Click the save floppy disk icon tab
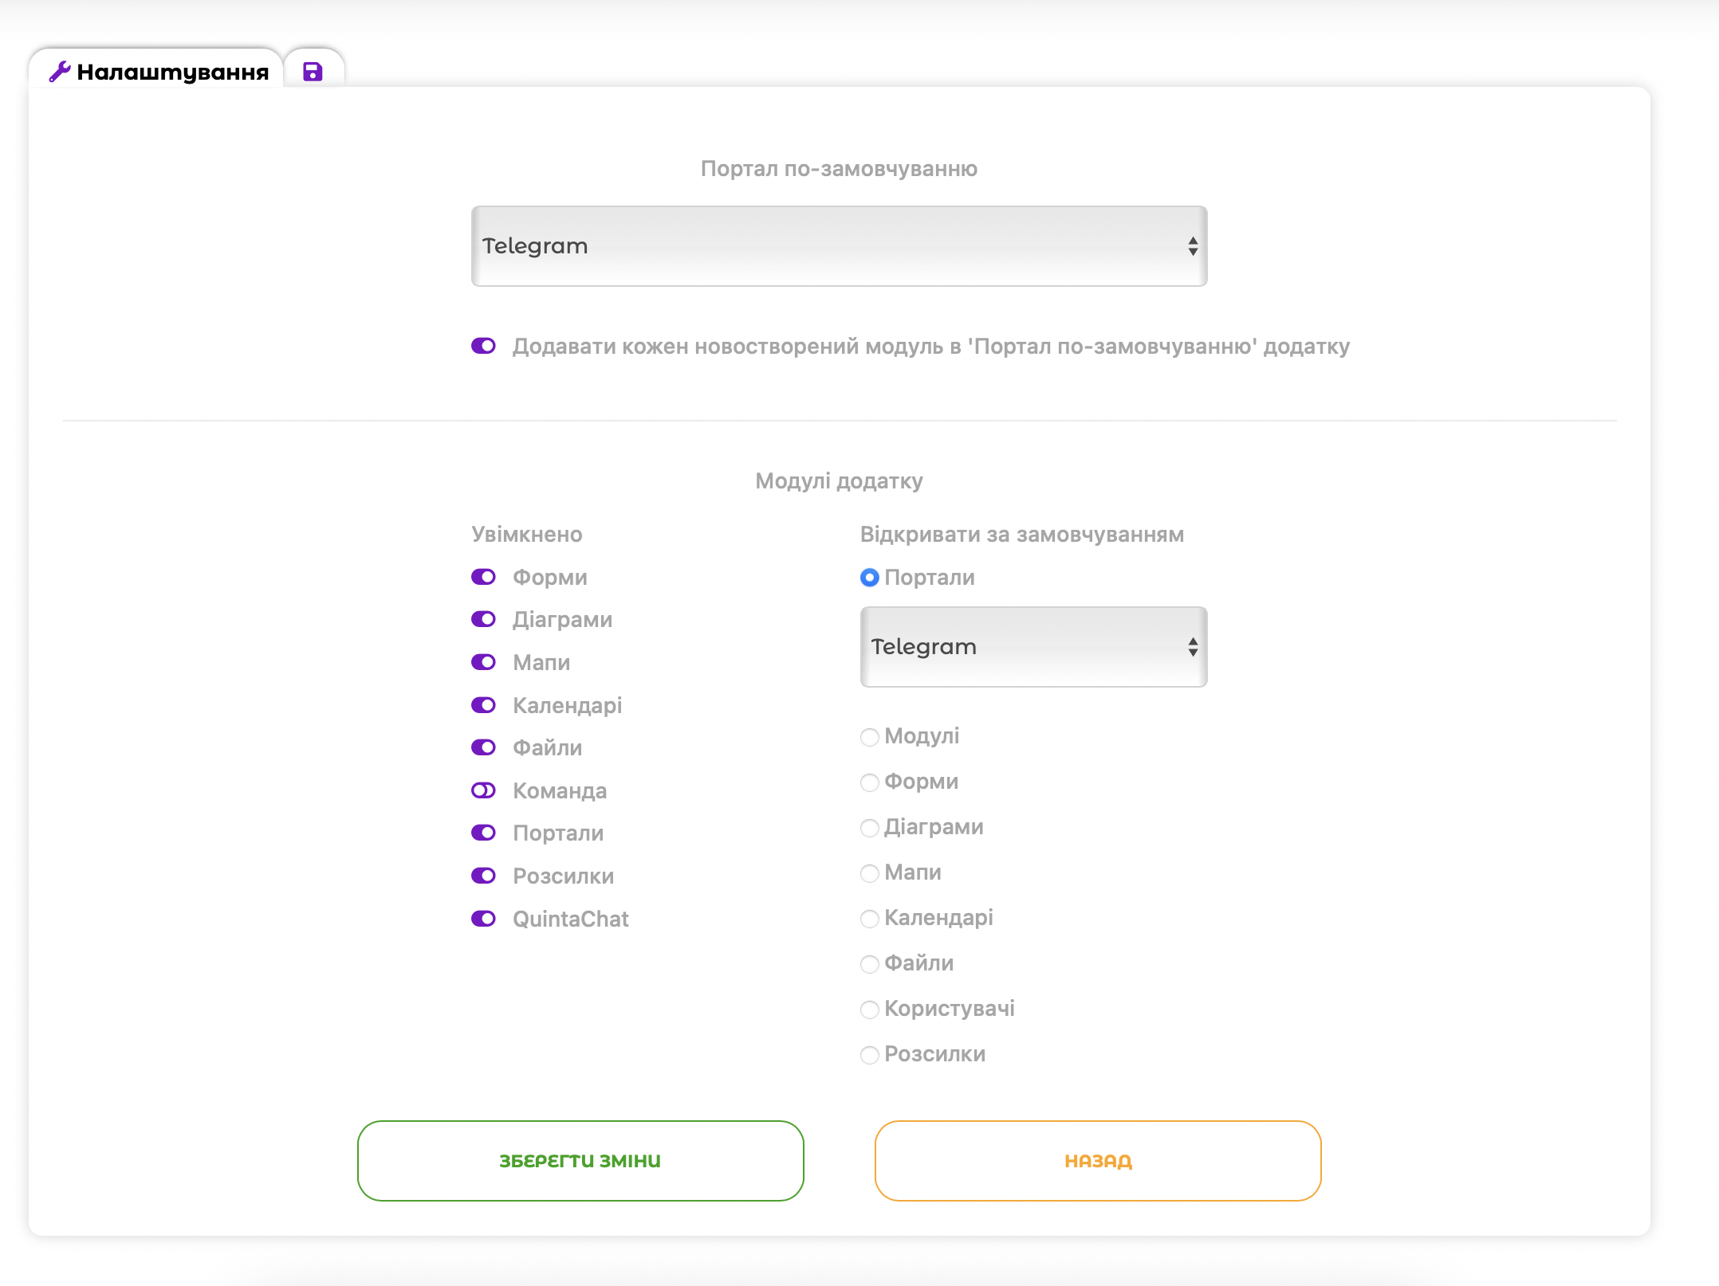The width and height of the screenshot is (1719, 1286). click(313, 72)
